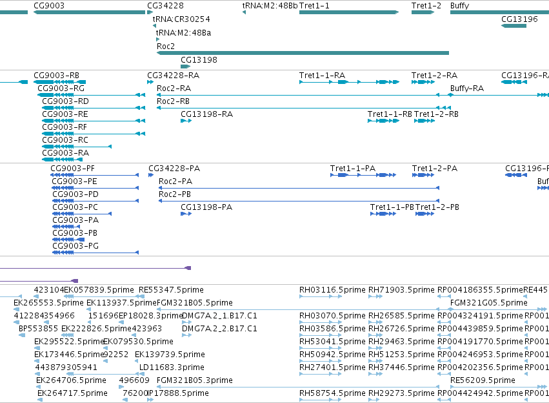The height and width of the screenshot is (403, 549).
Task: Click EST DMG7A2_2.B17.C1
Action: 219,329
